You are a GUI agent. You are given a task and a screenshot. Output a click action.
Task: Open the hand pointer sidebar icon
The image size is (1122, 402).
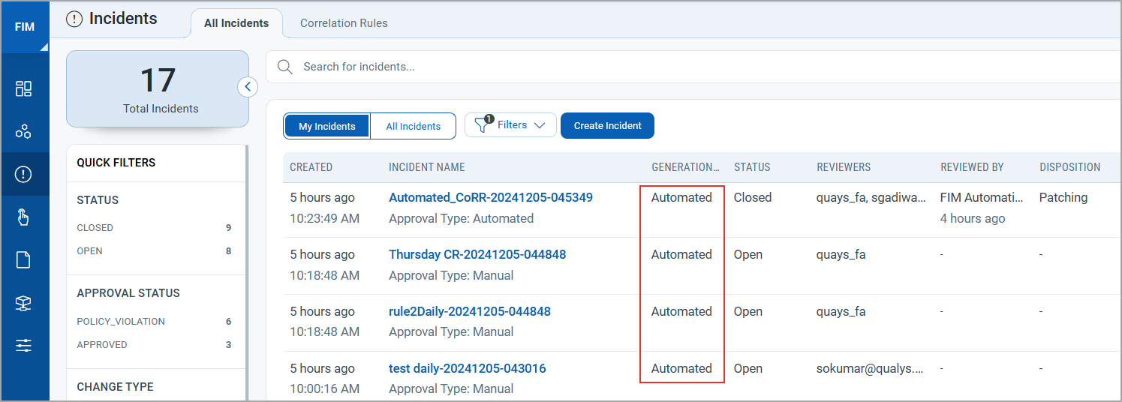pyautogui.click(x=23, y=217)
